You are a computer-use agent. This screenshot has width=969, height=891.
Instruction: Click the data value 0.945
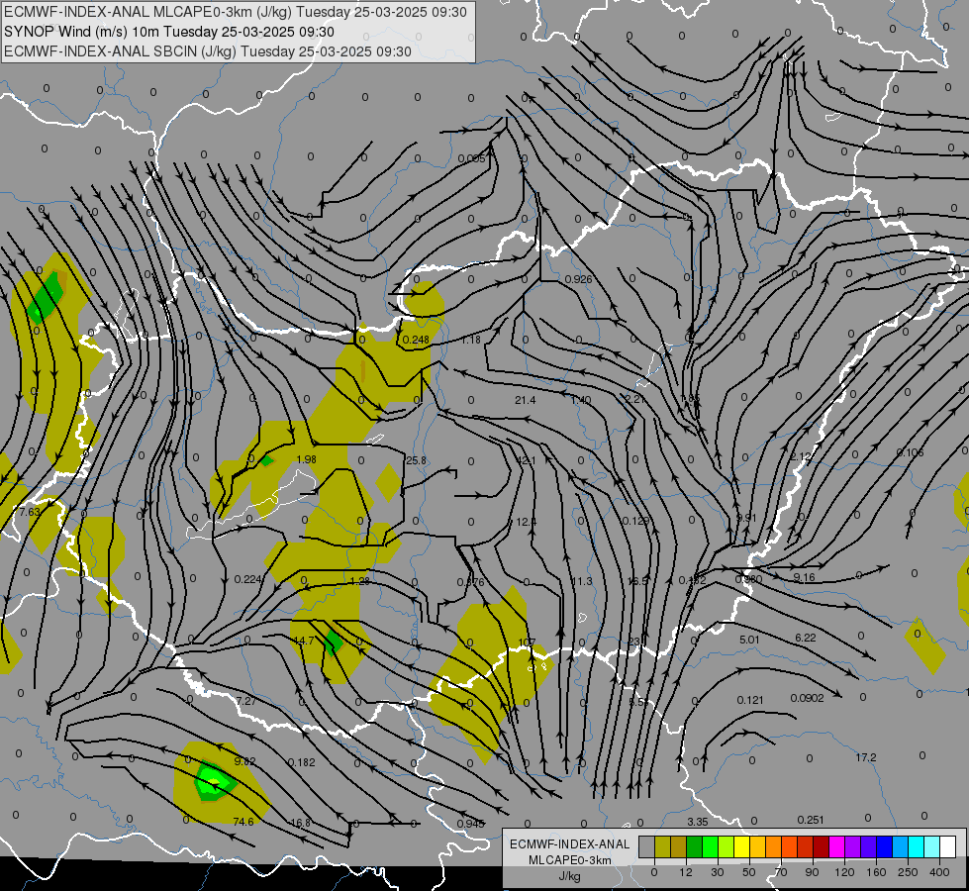(471, 824)
